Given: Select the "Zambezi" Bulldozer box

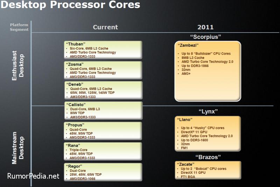Looking at the screenshot, I should pyautogui.click(x=208, y=71).
